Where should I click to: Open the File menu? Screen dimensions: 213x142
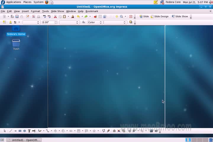pos(3,11)
